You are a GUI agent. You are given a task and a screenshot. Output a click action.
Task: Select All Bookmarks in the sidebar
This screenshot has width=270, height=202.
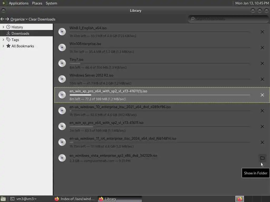(x=26, y=46)
